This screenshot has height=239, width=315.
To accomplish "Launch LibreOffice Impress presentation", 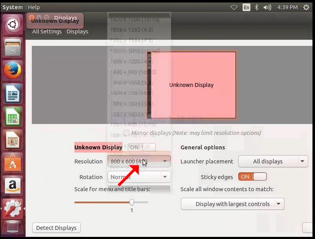I will 13,140.
